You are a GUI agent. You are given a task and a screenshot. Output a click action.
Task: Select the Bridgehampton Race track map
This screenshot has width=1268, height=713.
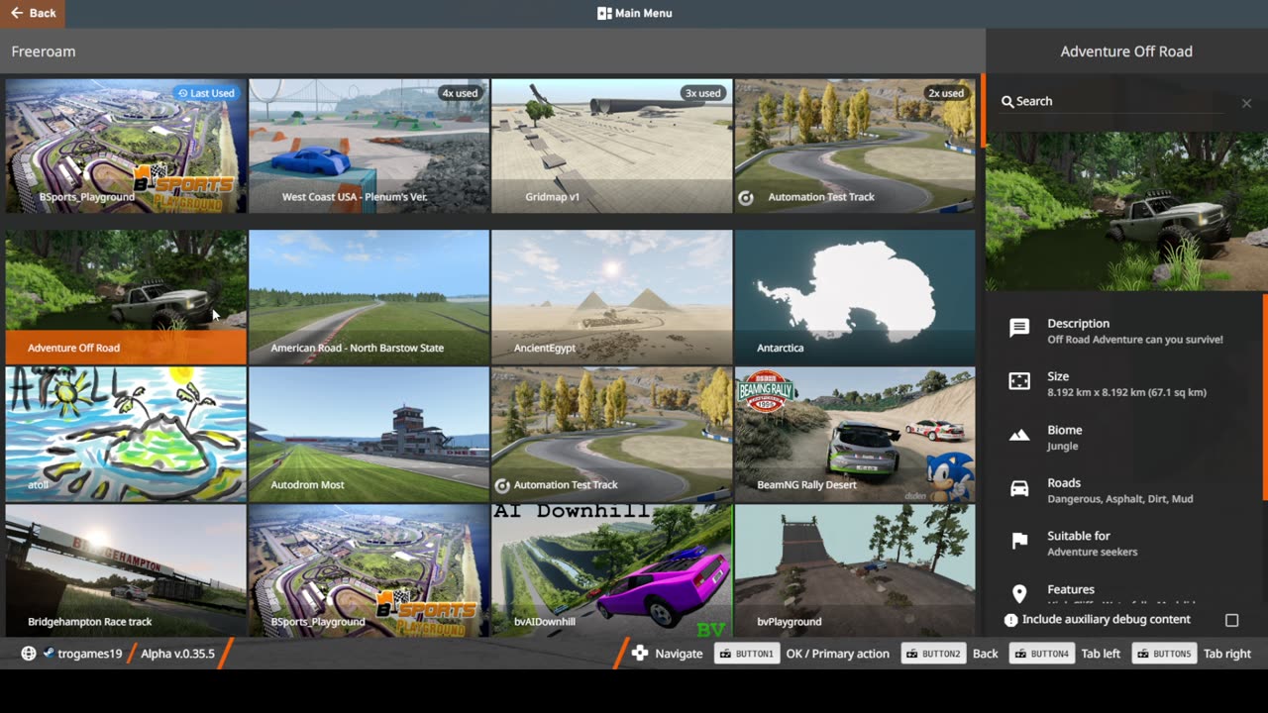coord(126,570)
